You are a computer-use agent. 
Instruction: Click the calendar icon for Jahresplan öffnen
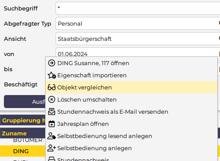(52, 124)
